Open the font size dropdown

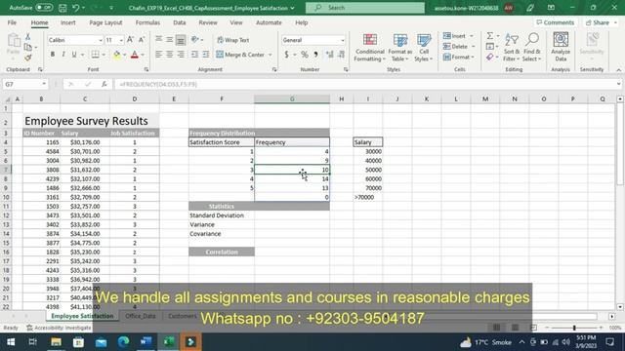tap(121, 40)
